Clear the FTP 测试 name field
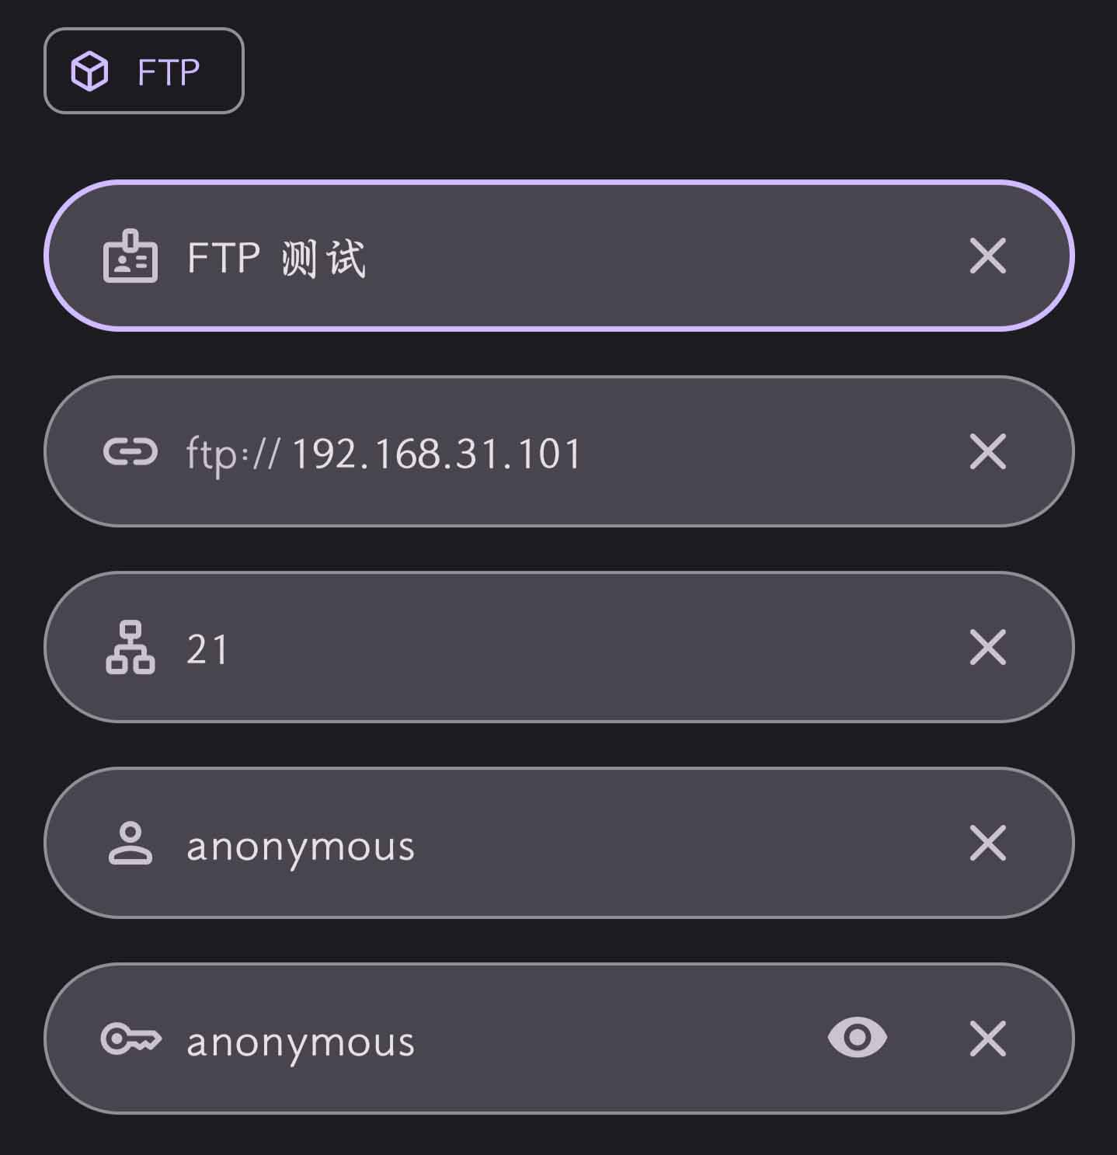This screenshot has width=1117, height=1155. tap(988, 256)
